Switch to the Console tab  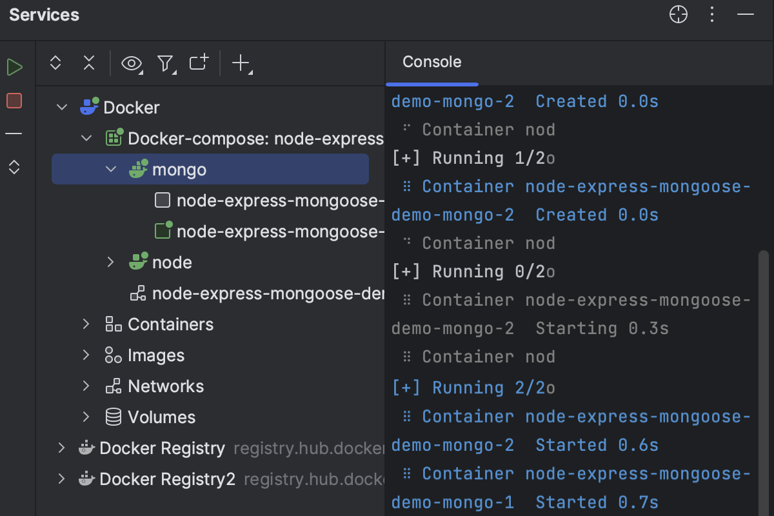click(432, 62)
